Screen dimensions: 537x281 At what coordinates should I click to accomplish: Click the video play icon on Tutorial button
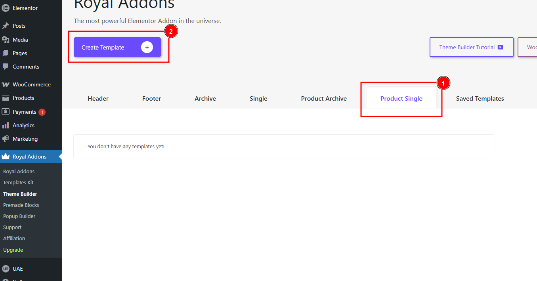click(500, 47)
